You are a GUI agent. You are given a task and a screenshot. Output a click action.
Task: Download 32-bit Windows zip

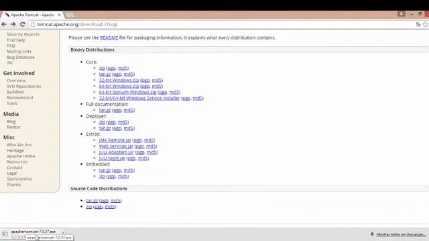(x=119, y=80)
